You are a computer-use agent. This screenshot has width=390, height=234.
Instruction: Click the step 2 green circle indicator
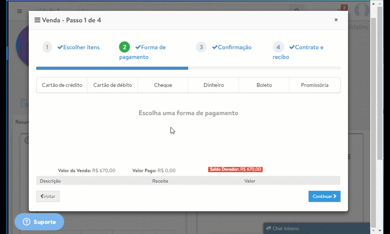tap(124, 47)
